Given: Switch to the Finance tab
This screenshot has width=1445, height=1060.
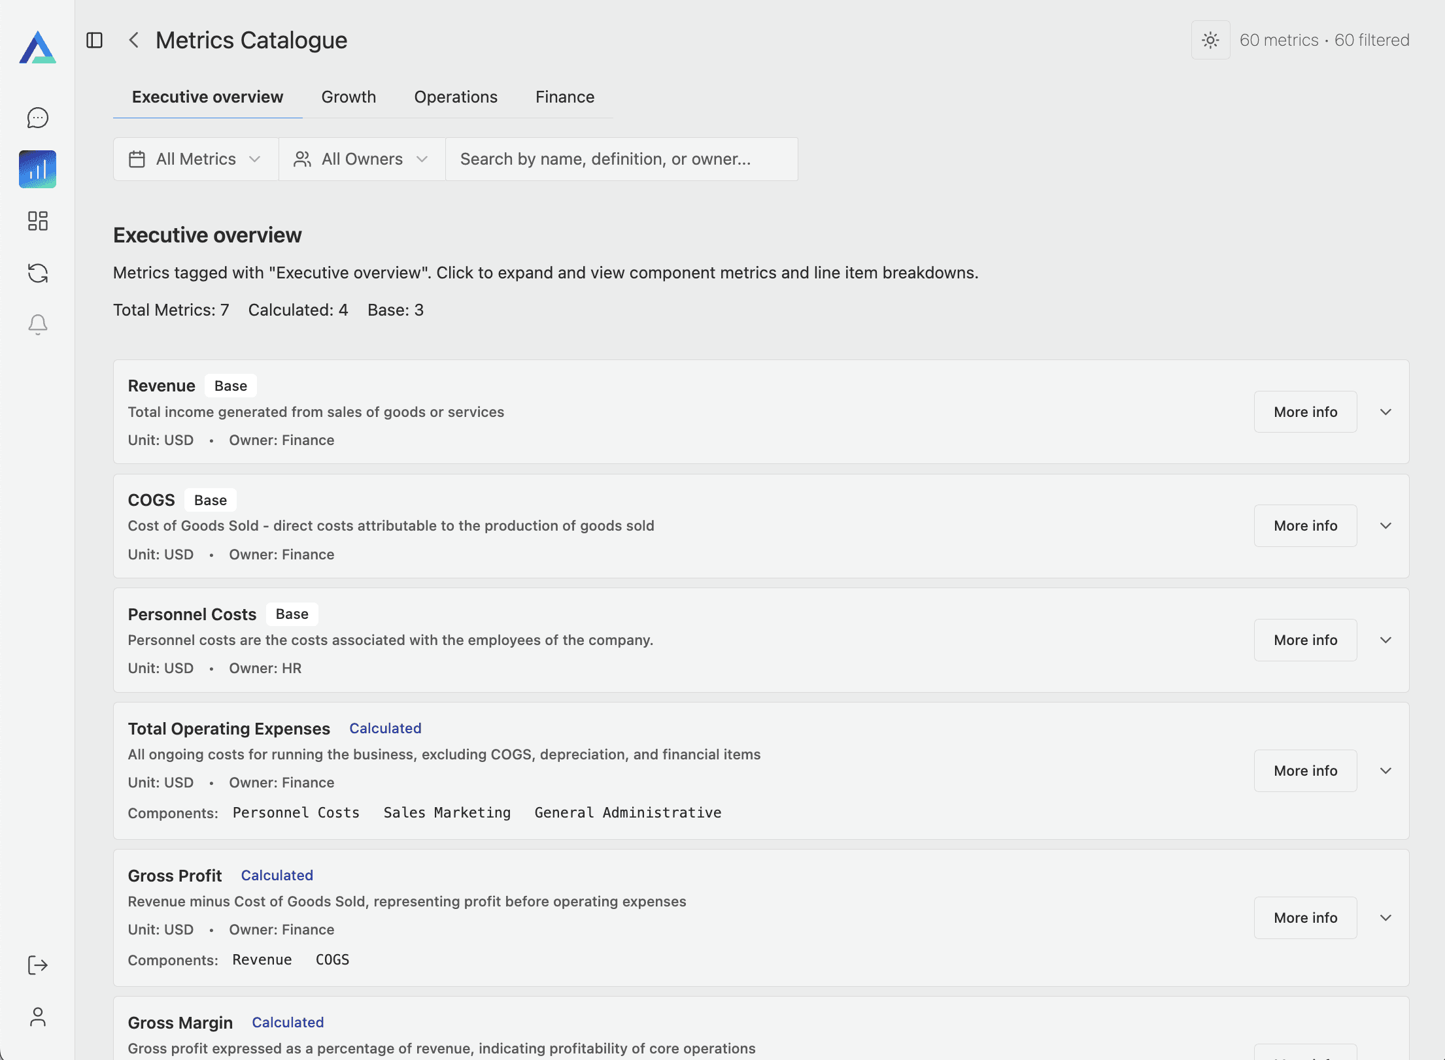Looking at the screenshot, I should (x=565, y=97).
